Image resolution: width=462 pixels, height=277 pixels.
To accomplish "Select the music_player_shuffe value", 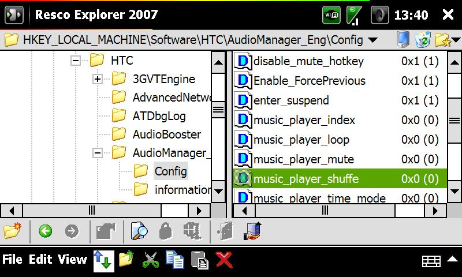I will 340,179.
